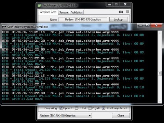This screenshot has height=123, width=164.
Task: Toggle the PhysX checkbox
Action: point(90,108)
